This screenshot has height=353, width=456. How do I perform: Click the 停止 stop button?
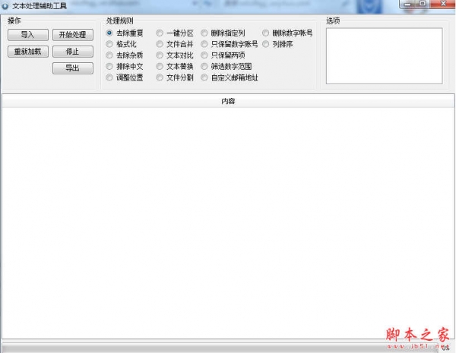pos(73,52)
